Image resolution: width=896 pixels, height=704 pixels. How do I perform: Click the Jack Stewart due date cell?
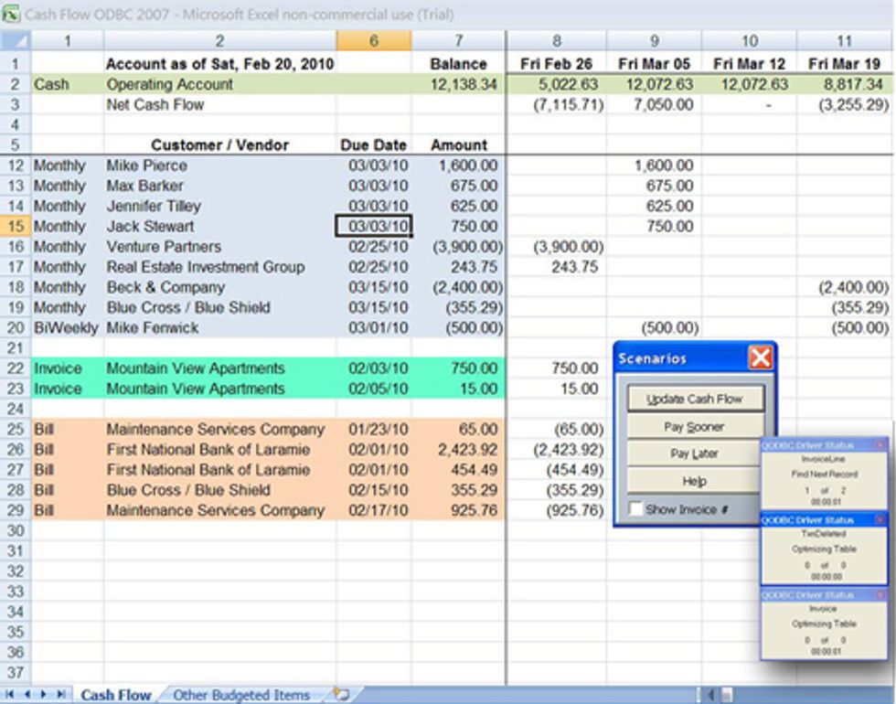click(374, 227)
